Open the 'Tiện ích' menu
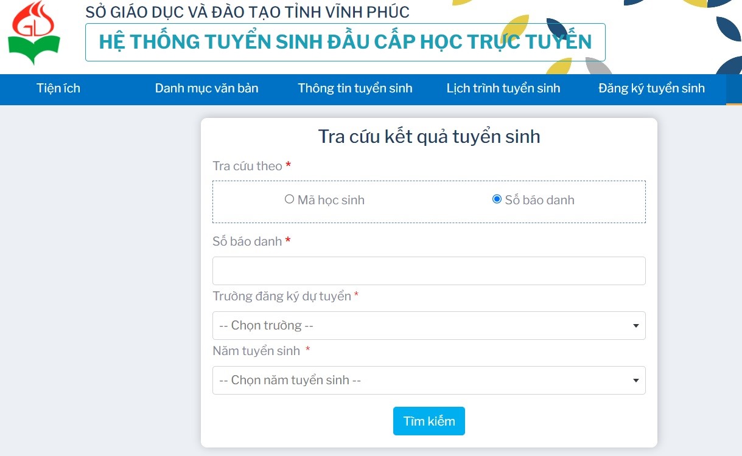The height and width of the screenshot is (456, 742). pyautogui.click(x=58, y=88)
